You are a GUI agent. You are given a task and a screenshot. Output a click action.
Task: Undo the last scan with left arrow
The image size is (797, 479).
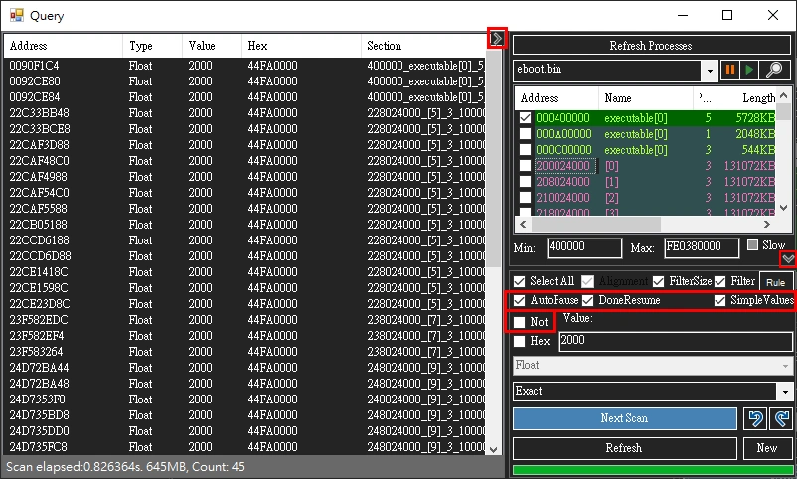pos(755,418)
